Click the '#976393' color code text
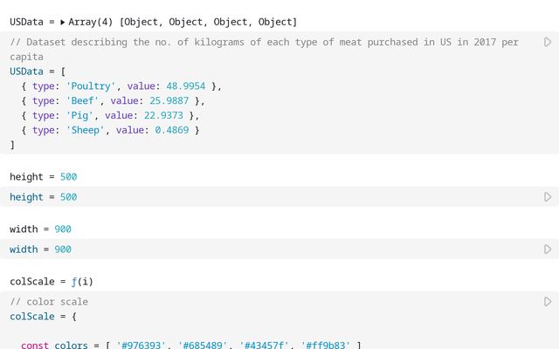Image resolution: width=559 pixels, height=349 pixels. point(141,345)
